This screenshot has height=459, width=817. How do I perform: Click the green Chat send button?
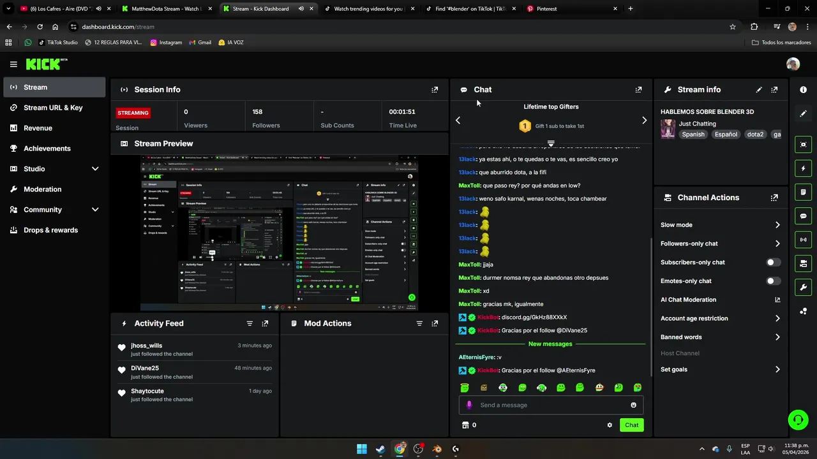[x=631, y=425]
